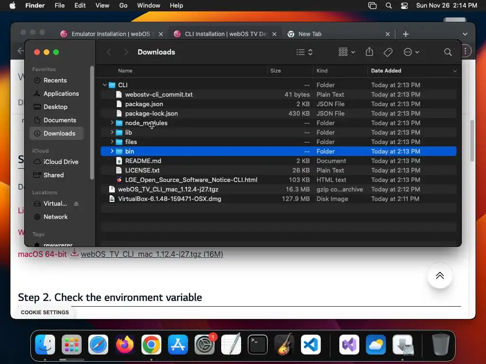Sort by Kind column header

point(322,71)
